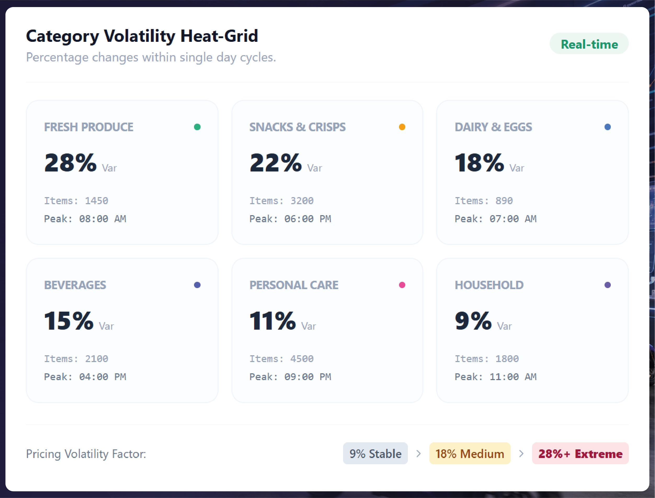This screenshot has width=655, height=498.
Task: Click the Real-time status badge
Action: click(x=589, y=44)
